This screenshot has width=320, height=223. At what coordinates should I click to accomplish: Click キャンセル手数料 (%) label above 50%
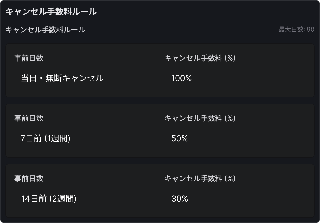pyautogui.click(x=200, y=118)
